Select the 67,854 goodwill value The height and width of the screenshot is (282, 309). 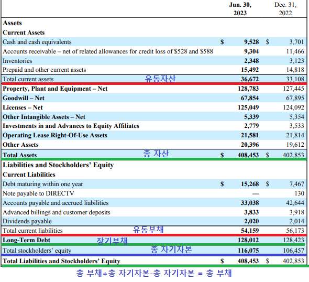250,98
